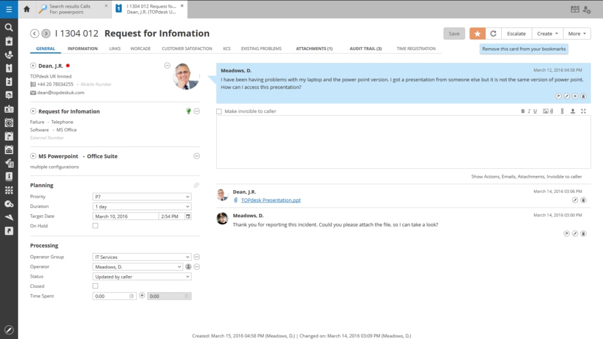Switch to the Attachments (1) tab
The image size is (603, 339).
tap(314, 48)
